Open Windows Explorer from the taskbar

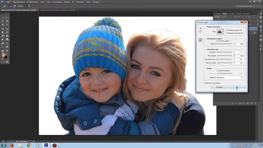[21, 145]
